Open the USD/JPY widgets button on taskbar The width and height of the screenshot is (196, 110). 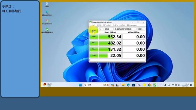pos(47,85)
